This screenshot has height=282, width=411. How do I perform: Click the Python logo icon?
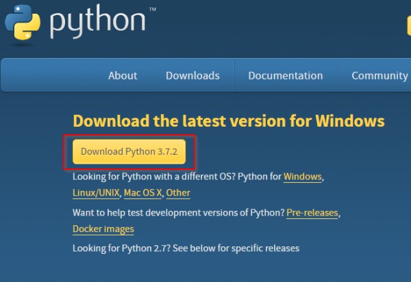tap(23, 23)
